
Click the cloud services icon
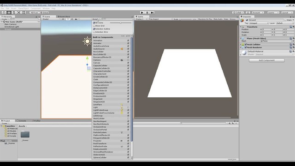[x=248, y=12]
